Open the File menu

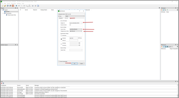[x=2, y=3]
